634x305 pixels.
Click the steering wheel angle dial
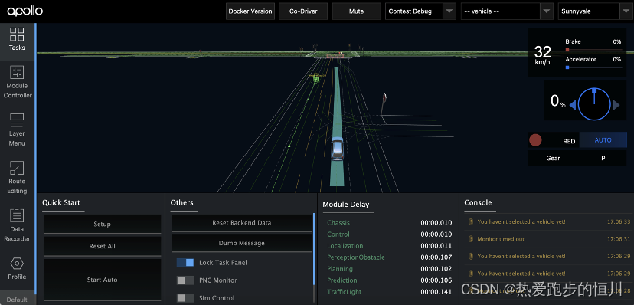[594, 104]
